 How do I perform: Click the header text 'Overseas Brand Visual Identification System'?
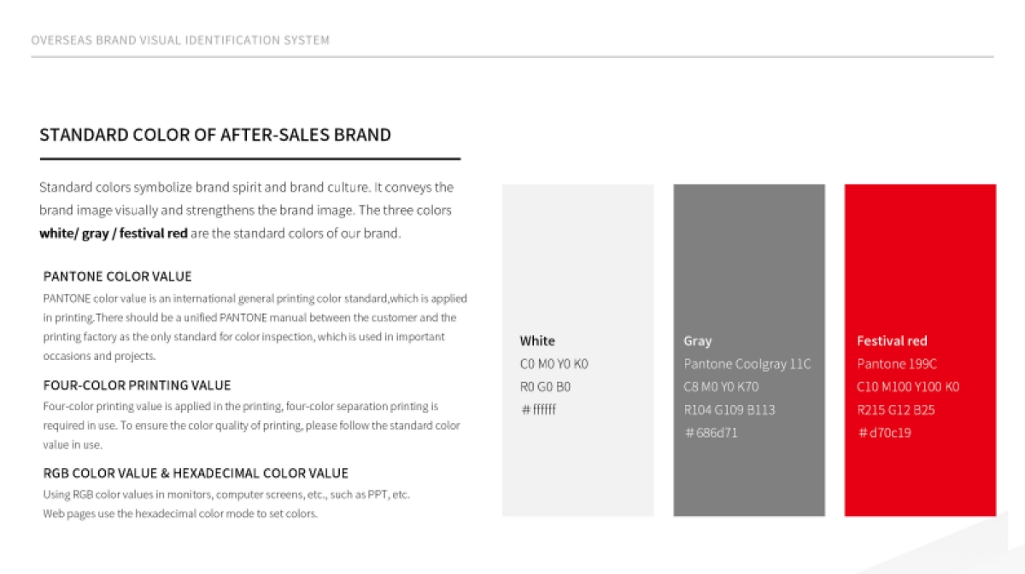[180, 40]
